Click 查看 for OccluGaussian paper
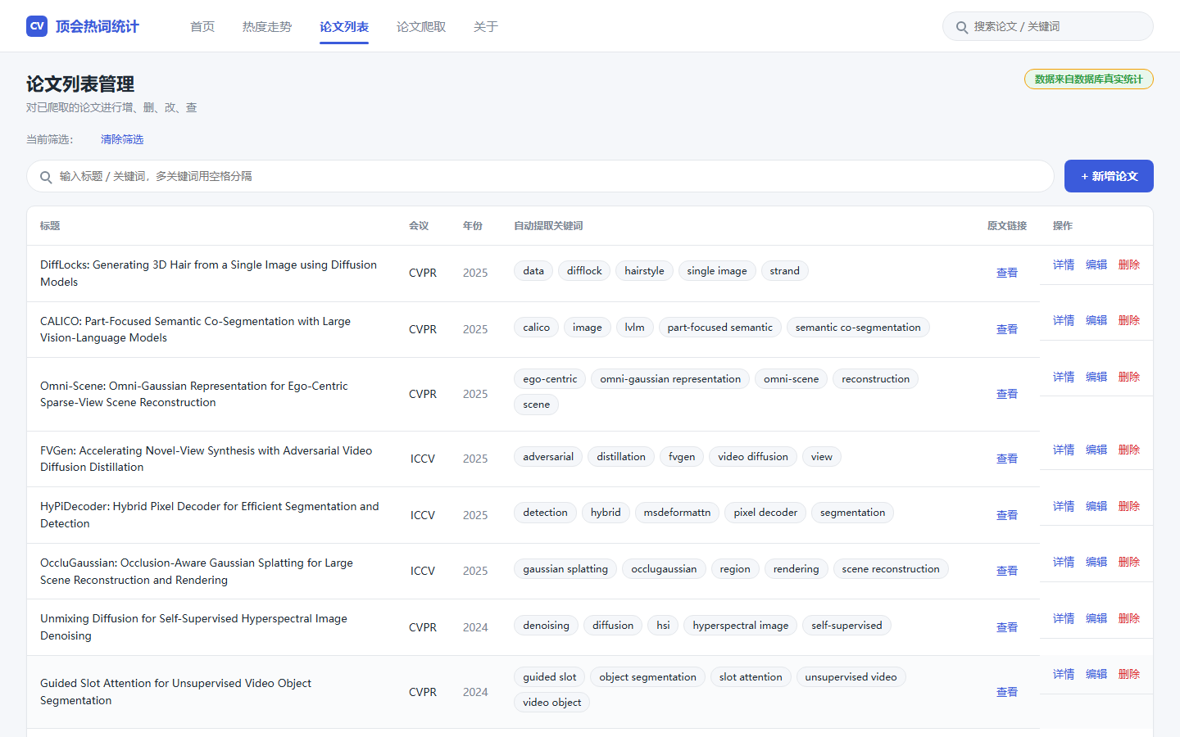 pos(1007,571)
